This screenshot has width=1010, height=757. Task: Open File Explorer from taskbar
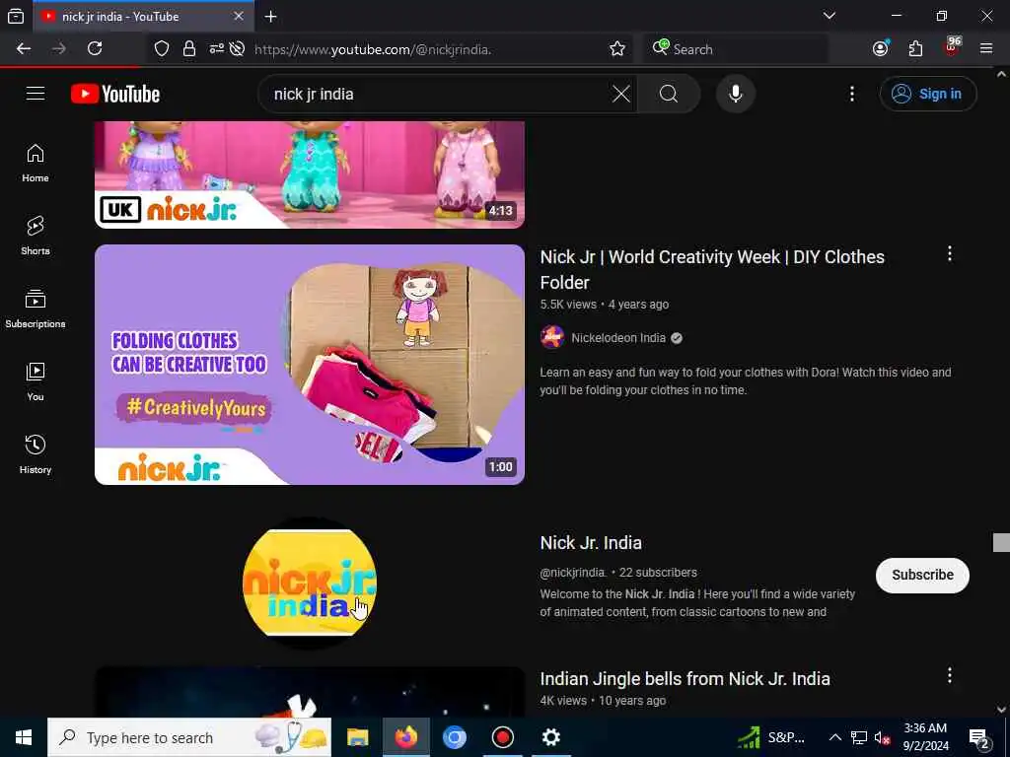(x=357, y=737)
